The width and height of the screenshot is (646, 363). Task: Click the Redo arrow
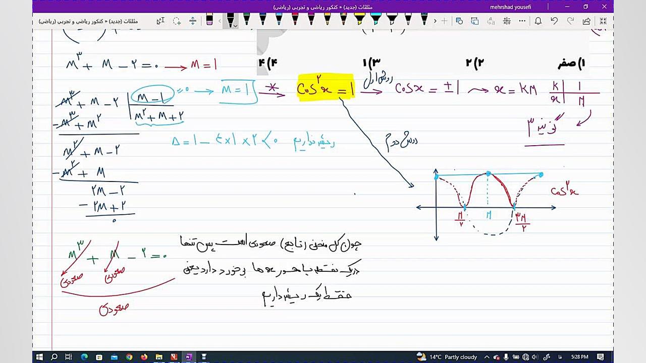pos(570,21)
